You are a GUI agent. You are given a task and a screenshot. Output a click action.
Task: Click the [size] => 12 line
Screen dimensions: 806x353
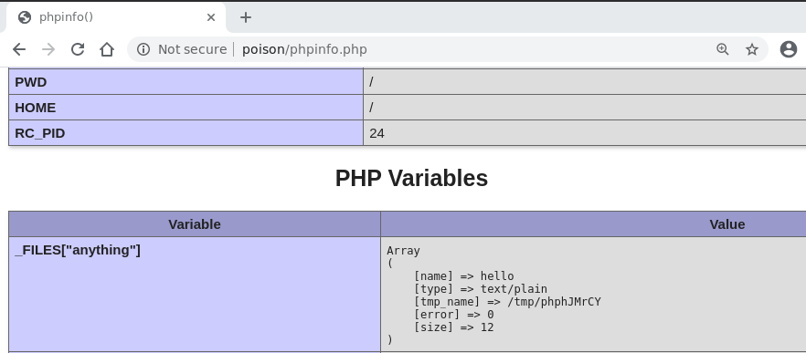point(454,327)
